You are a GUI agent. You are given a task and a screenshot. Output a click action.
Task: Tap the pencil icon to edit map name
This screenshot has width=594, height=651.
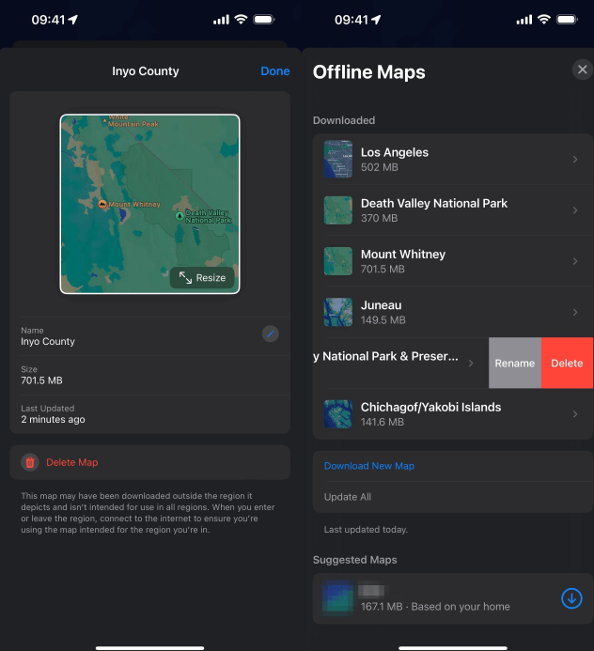pos(270,333)
